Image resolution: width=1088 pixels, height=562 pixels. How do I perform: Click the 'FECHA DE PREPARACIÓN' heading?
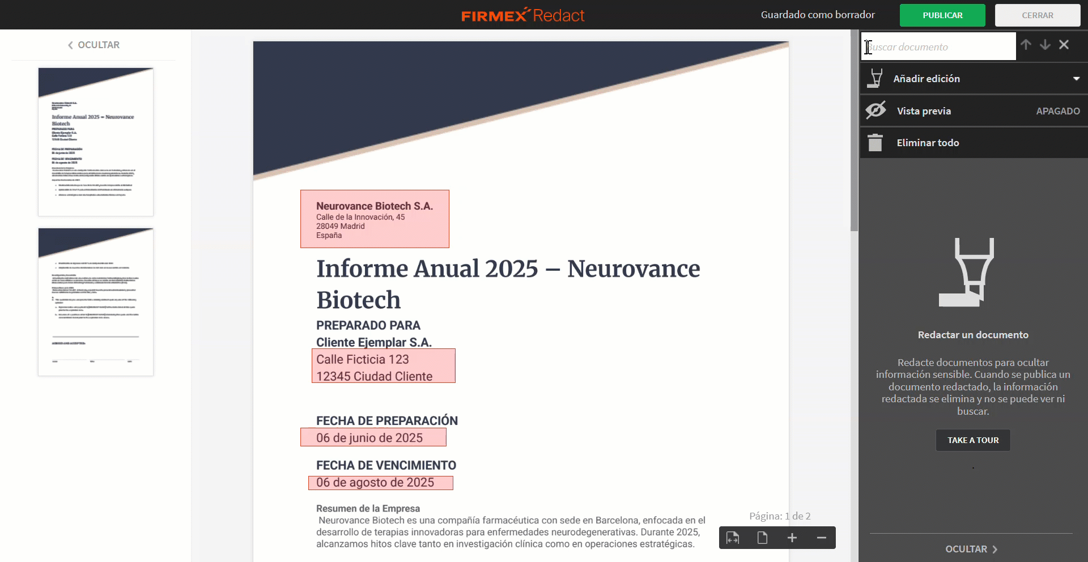point(387,421)
